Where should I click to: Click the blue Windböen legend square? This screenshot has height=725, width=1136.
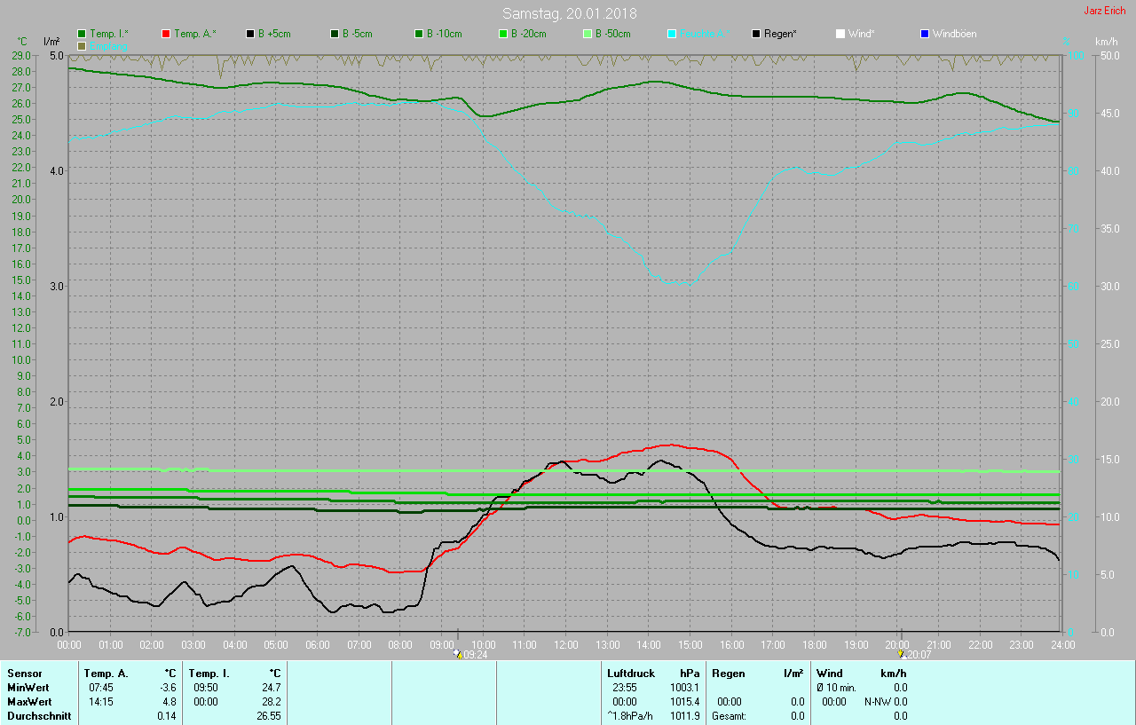925,34
